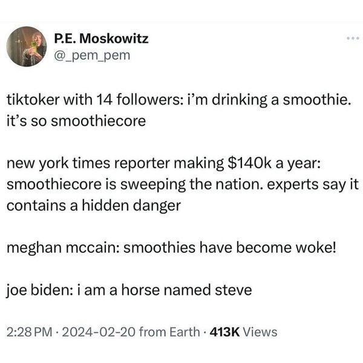
Task: Click the bold 413K count
Action: 223,332
